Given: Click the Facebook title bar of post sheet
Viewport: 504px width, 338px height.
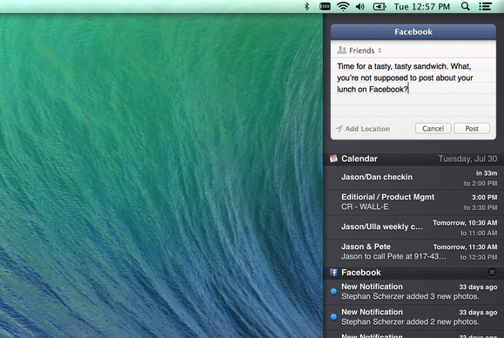Looking at the screenshot, I should 413,32.
